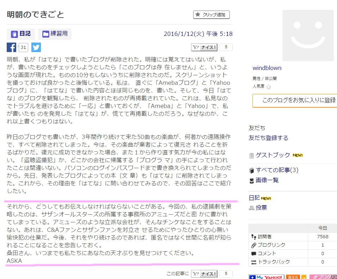The height and width of the screenshot is (279, 337).
Task: Click the top ナイス count 5
Action: pyautogui.click(x=226, y=47)
